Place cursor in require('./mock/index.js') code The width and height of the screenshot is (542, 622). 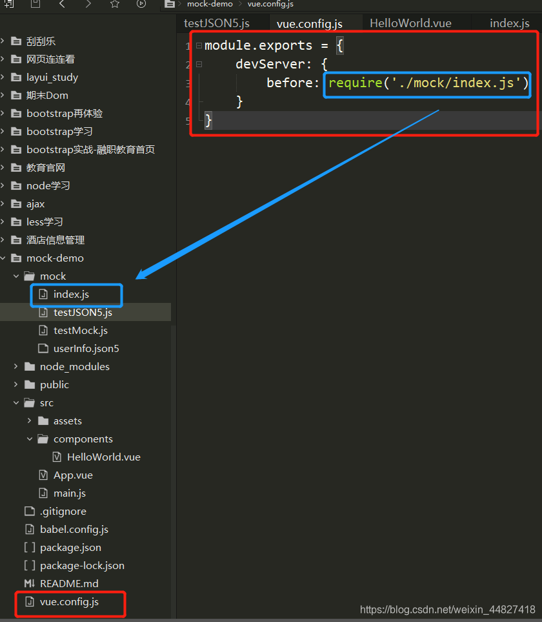[428, 83]
